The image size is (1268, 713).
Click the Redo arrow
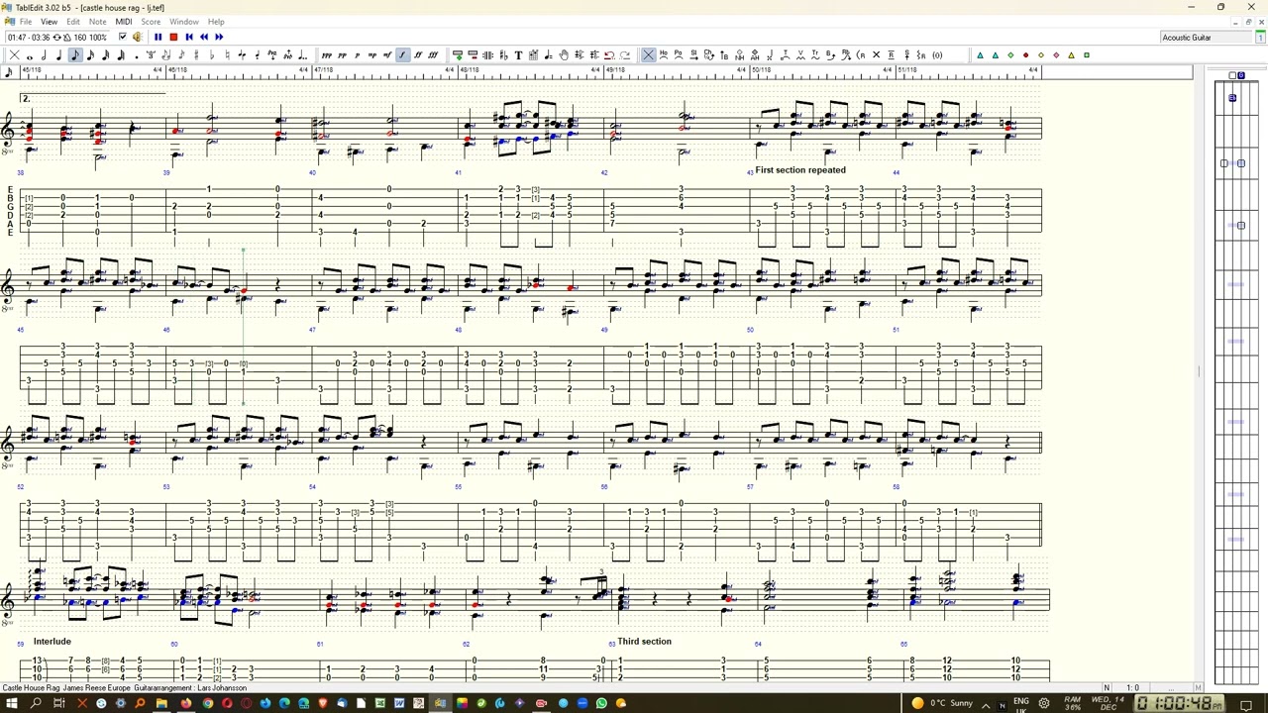(x=625, y=55)
